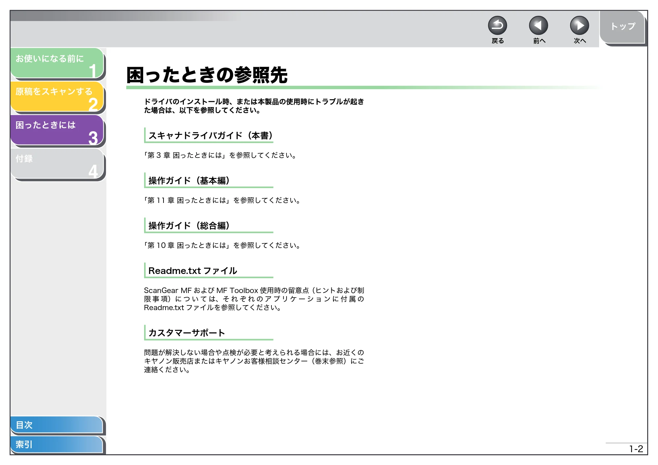This screenshot has height=465, width=658.
Task: Click the ScanGear MF Readme paragraph
Action: tap(254, 299)
